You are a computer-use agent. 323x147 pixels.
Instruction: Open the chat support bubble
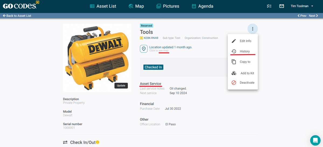[x=315, y=140]
